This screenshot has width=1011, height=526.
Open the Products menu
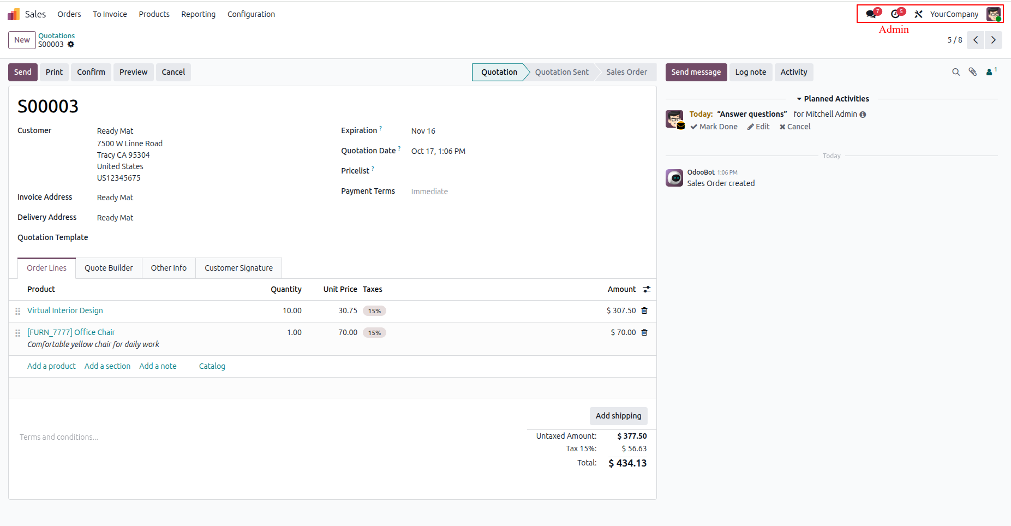coord(154,14)
